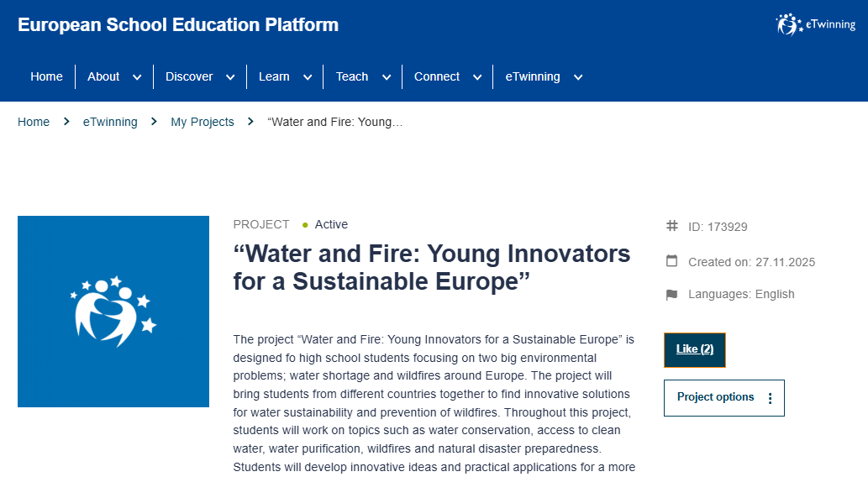The height and width of the screenshot is (477, 868).
Task: Click the calendar icon beside creation date
Action: pyautogui.click(x=671, y=261)
